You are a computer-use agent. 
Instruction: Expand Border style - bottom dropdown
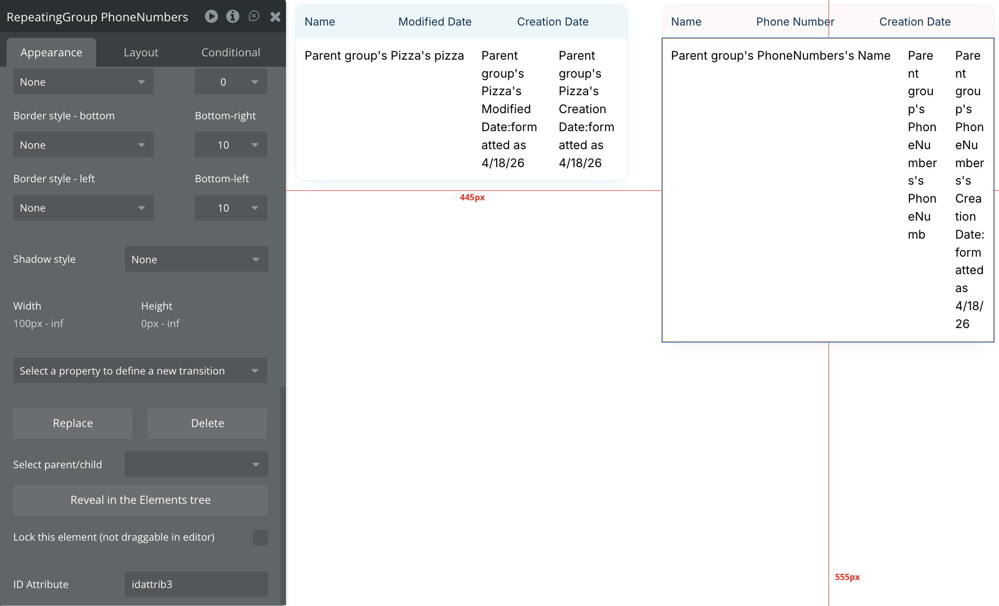pos(83,145)
